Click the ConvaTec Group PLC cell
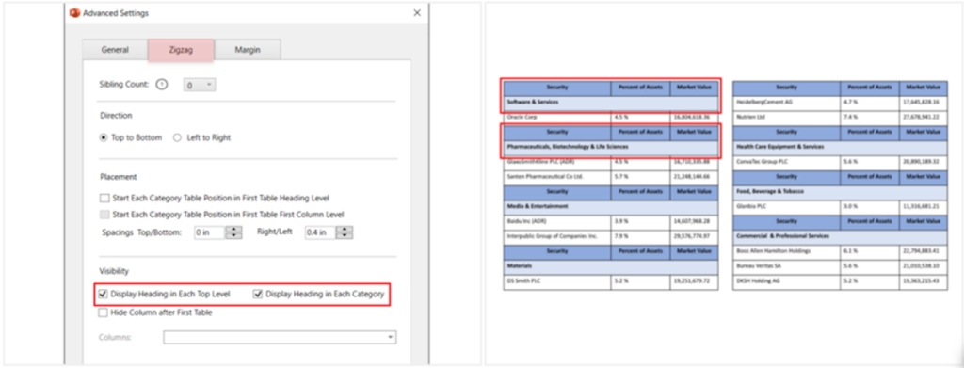Viewport: 964px width, 368px height. point(786,162)
